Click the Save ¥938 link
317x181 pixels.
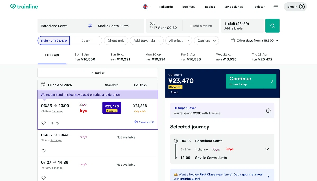click(144, 122)
